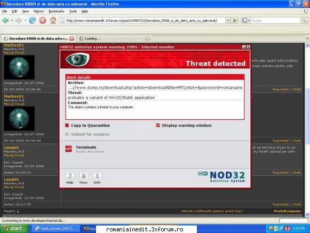This screenshot has height=233, width=310.
Task: Click the Forward navigation arrow
Action: 19,20
